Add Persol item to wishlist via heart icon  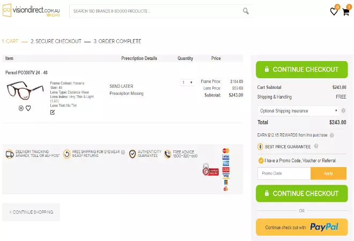pyautogui.click(x=28, y=108)
